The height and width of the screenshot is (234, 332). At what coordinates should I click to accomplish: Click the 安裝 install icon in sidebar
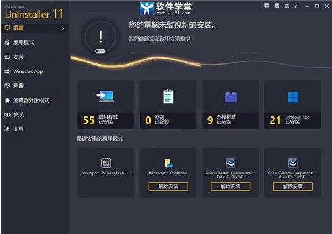coord(7,57)
